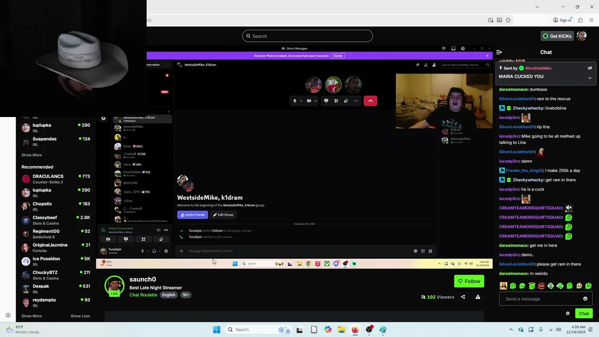The width and height of the screenshot is (599, 337).
Task: Open ChuckyBTZ recommended channel
Action: coord(56,275)
